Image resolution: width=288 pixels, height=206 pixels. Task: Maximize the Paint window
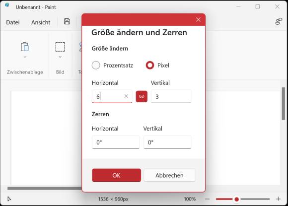click(x=258, y=6)
